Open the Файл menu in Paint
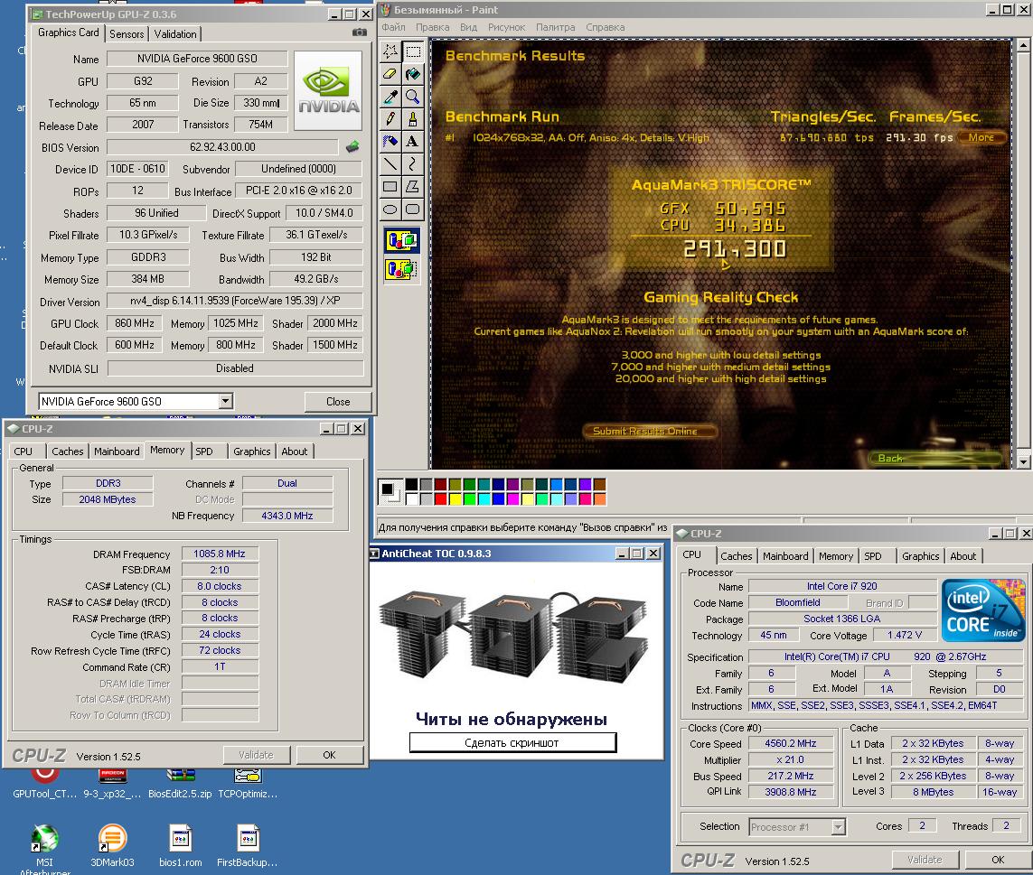The height and width of the screenshot is (875, 1033). pos(393,27)
